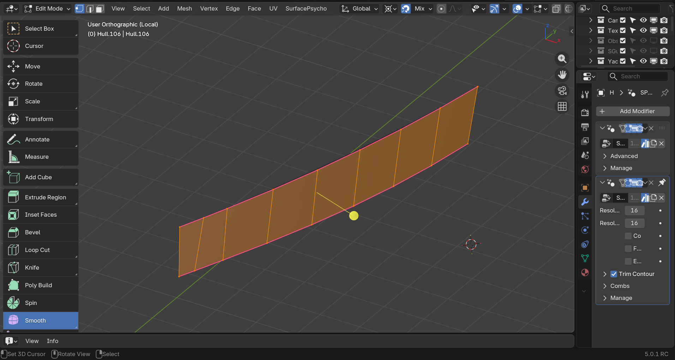
Task: Enable the Trim Contour checkbox
Action: pos(614,274)
